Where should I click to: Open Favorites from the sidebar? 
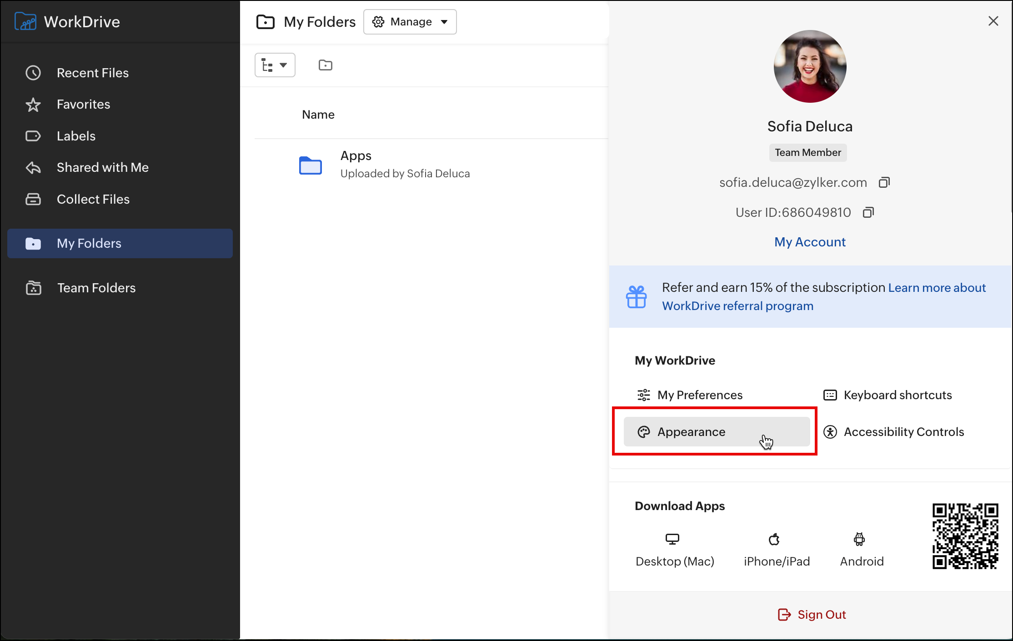coord(83,105)
